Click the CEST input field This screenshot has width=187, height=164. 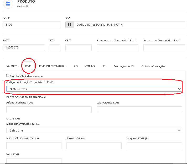click(x=78, y=48)
